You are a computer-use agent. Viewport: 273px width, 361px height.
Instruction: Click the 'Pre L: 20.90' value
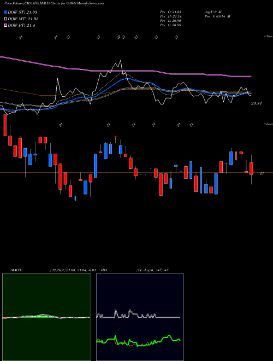tap(170, 21)
